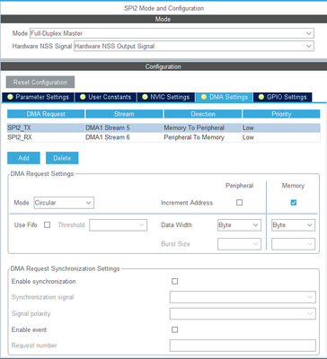This screenshot has width=327, height=359.
Task: Click the Add button
Action: (x=23, y=158)
